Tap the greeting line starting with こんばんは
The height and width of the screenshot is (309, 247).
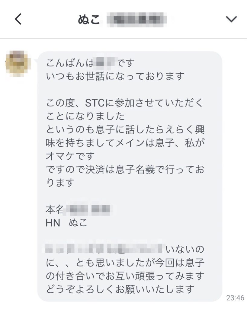coord(90,63)
